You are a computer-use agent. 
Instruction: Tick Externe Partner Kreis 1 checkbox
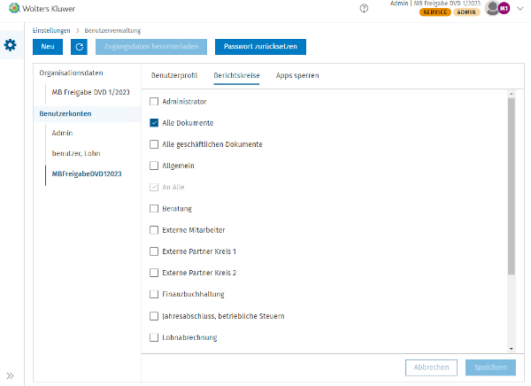click(x=154, y=251)
